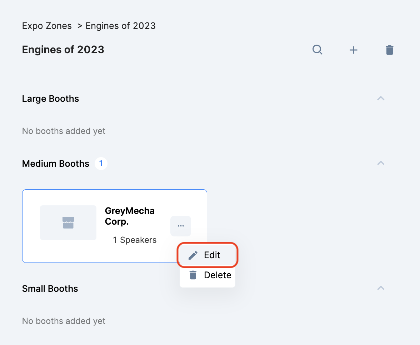Click the Medium Booths section heading
This screenshot has height=345, width=420.
(56, 164)
